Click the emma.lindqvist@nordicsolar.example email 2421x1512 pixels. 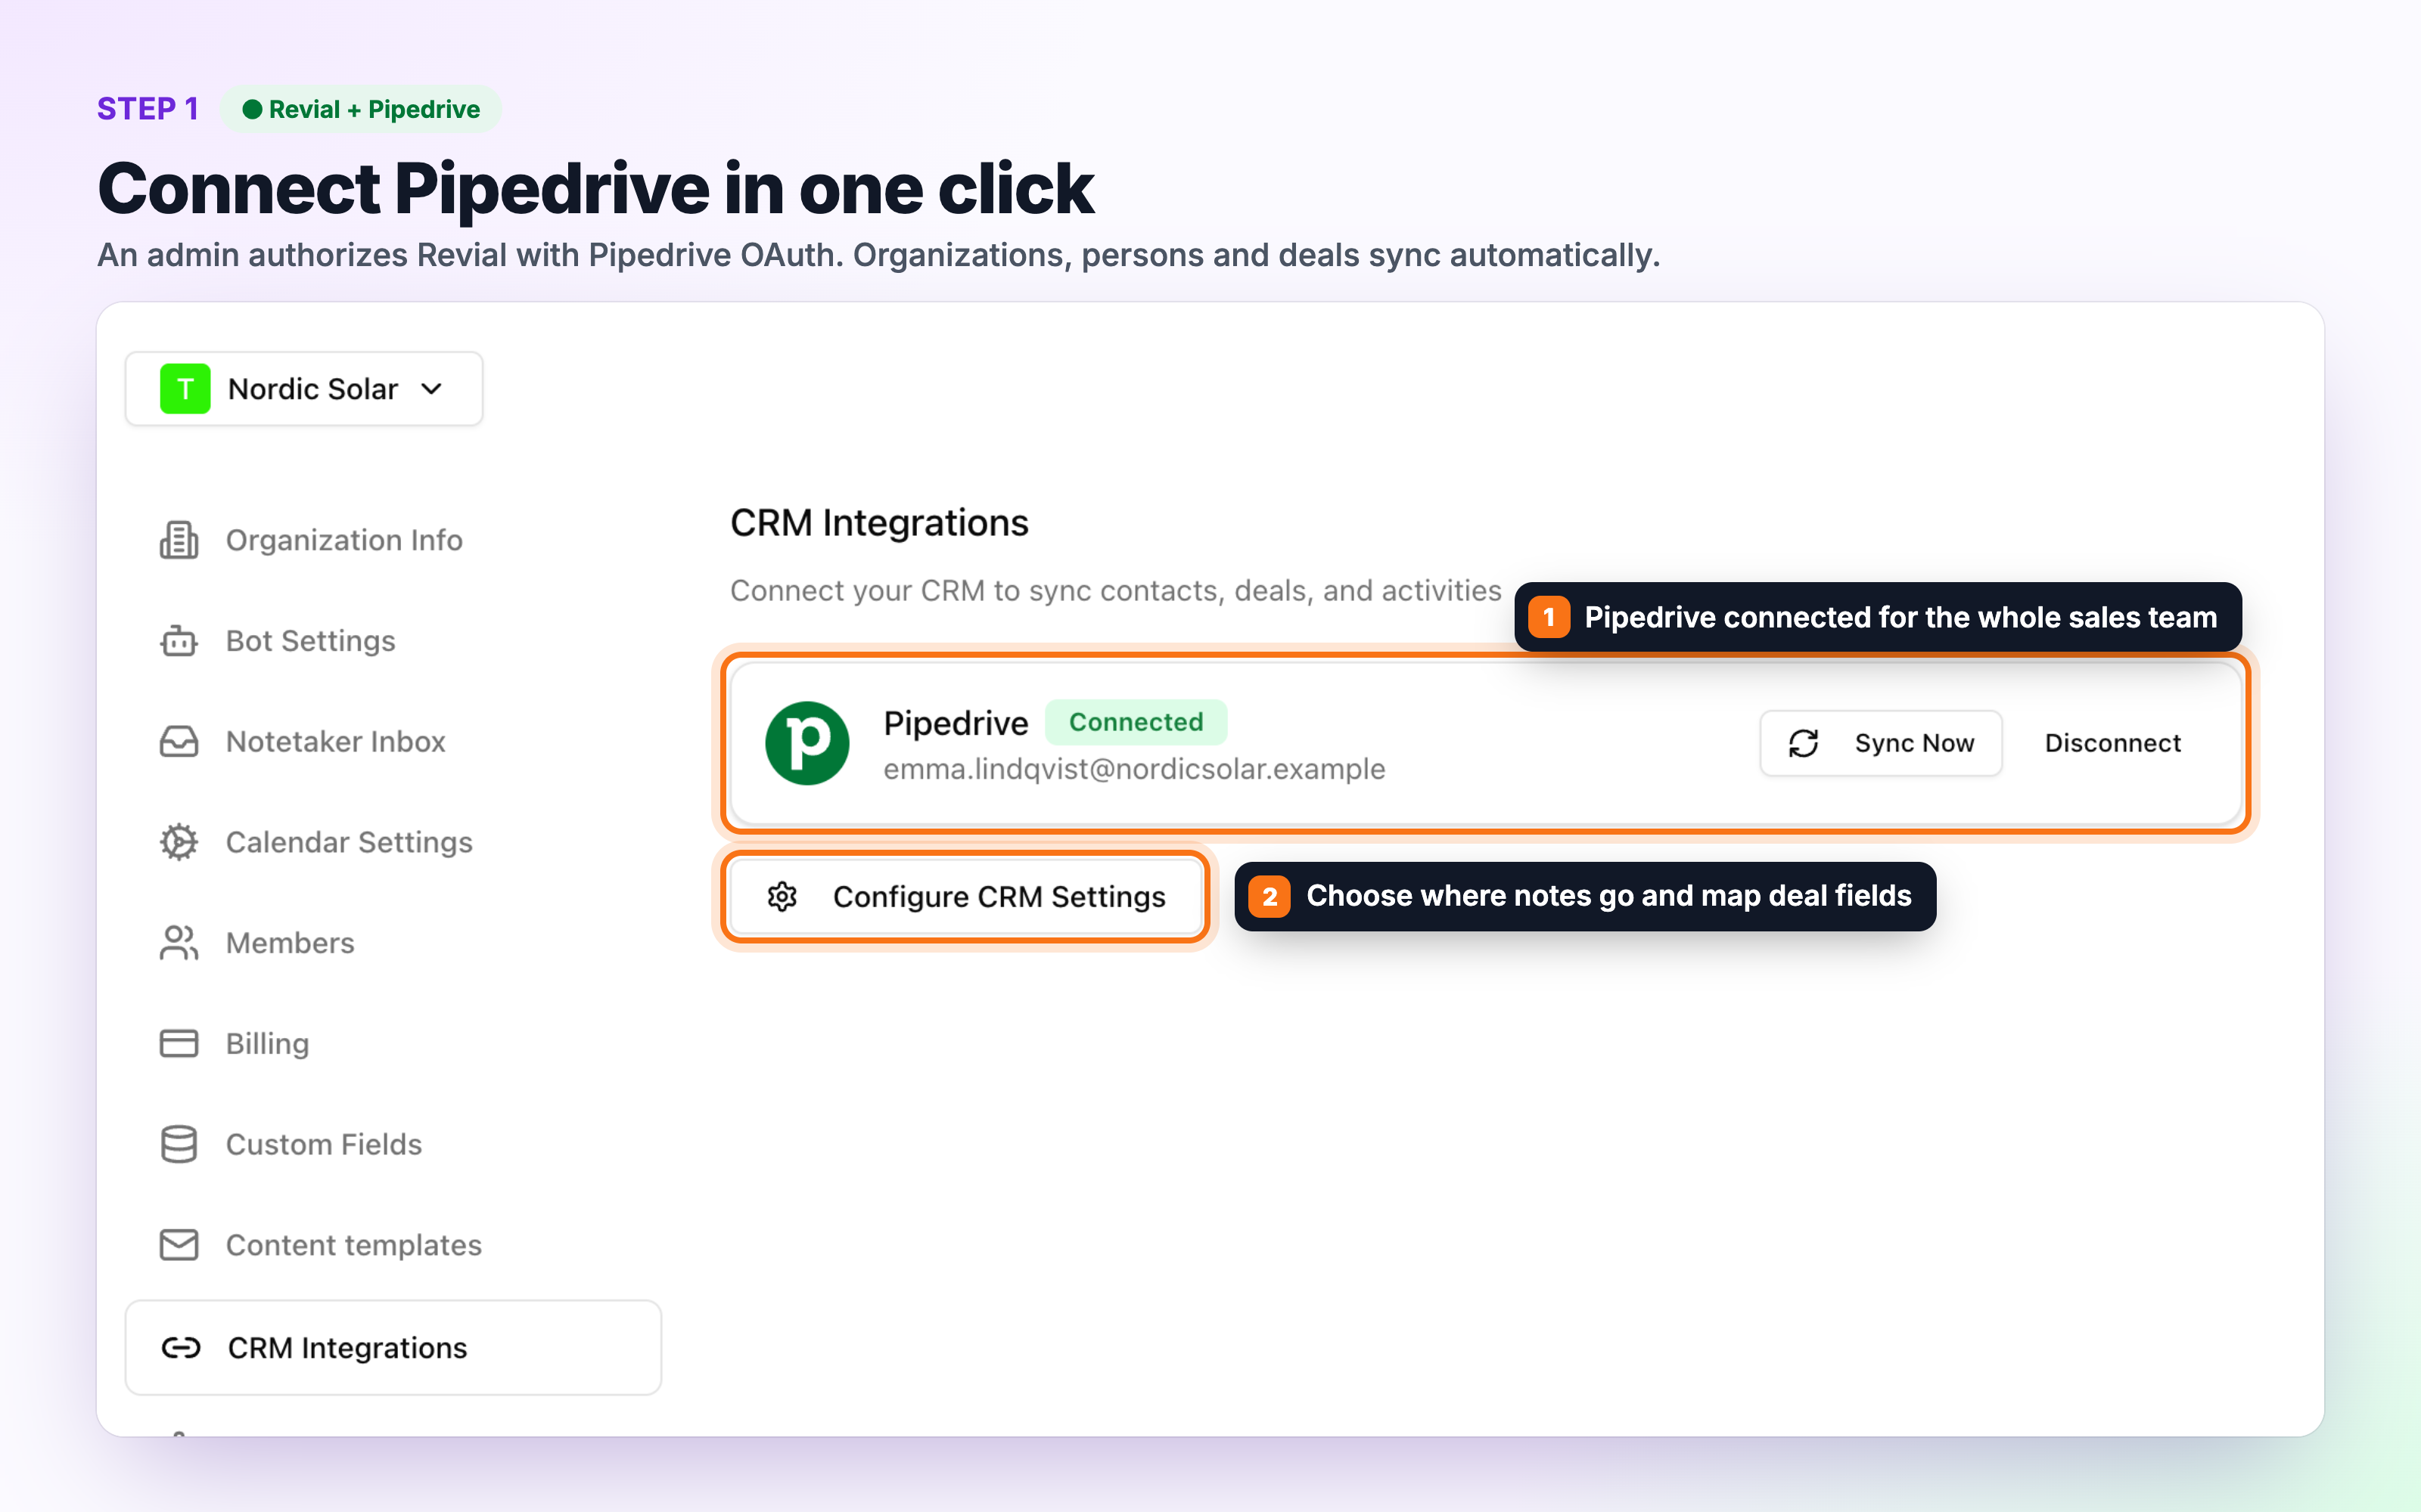click(1133, 769)
